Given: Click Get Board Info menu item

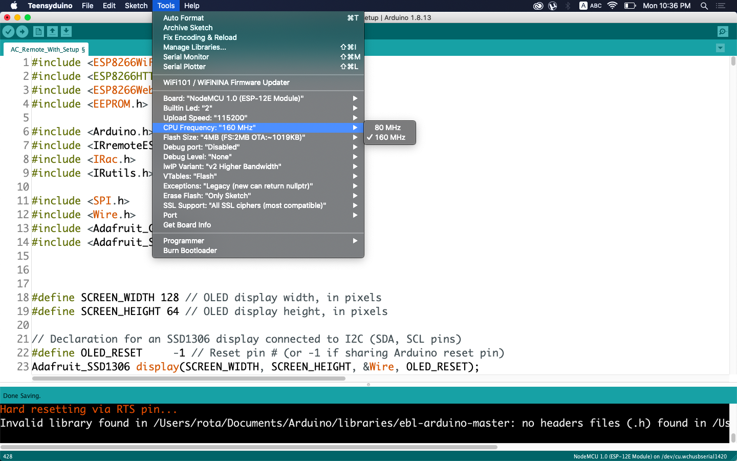Looking at the screenshot, I should pos(258,225).
